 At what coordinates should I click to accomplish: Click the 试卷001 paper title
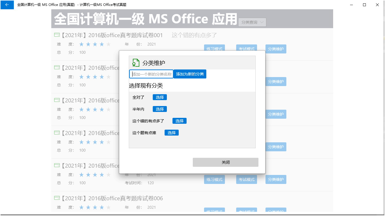click(x=112, y=35)
